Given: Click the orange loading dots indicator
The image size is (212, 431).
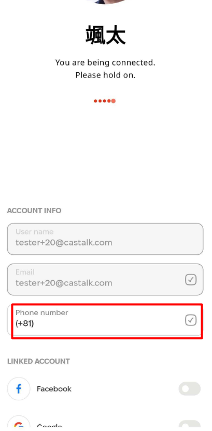Looking at the screenshot, I should pyautogui.click(x=105, y=101).
